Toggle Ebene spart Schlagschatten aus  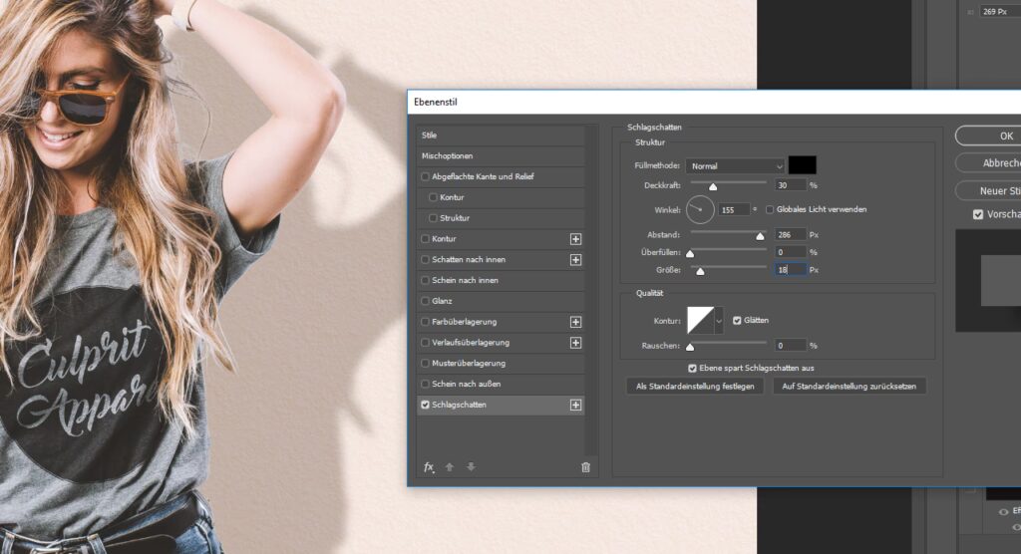click(x=693, y=368)
